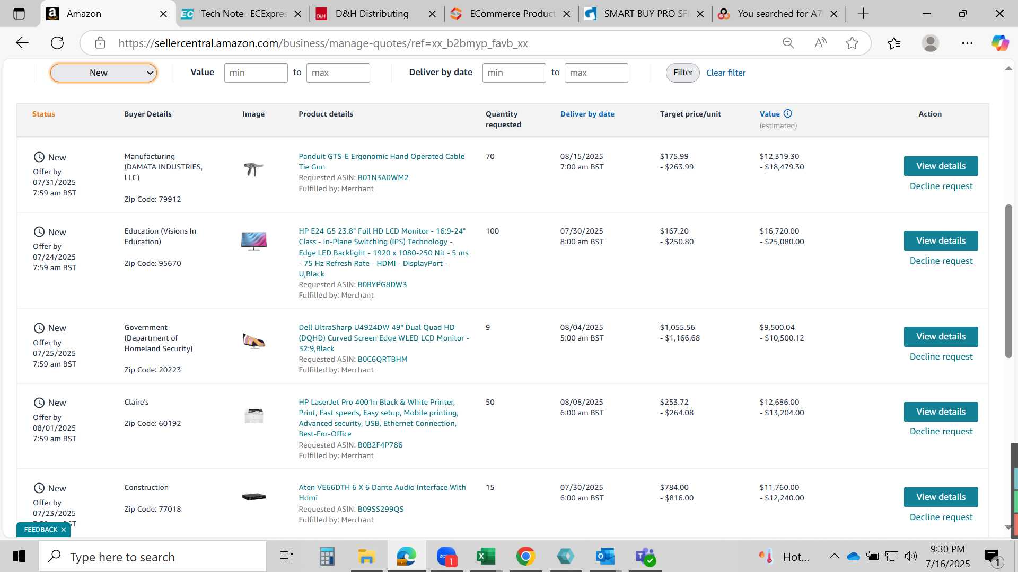Close the FEEDBACK tab with X
This screenshot has height=572, width=1018.
(x=64, y=530)
